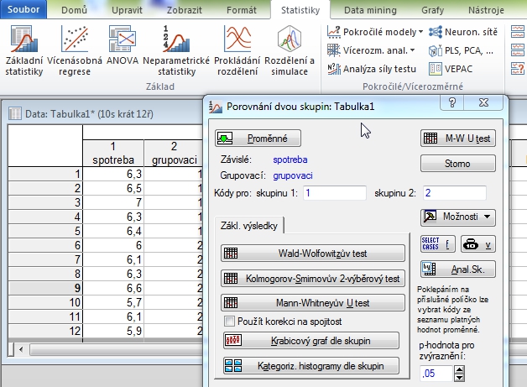Open Prokládání rozdělení tool
527x387 pixels.
click(237, 50)
